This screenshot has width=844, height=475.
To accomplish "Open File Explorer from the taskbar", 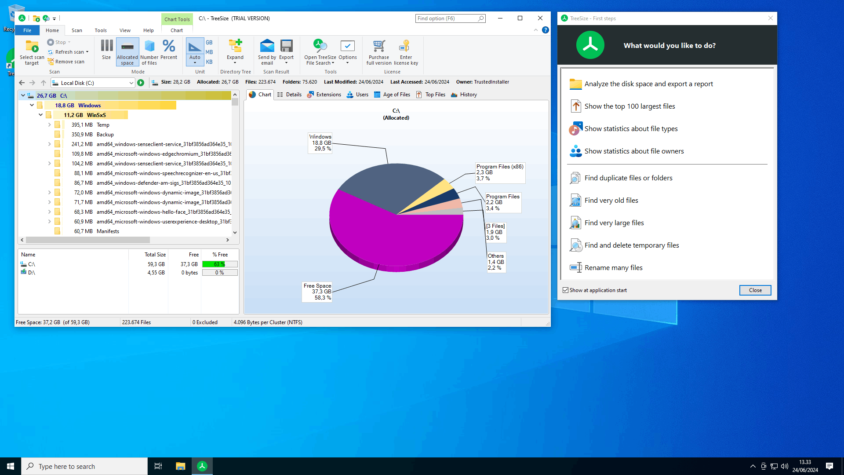I will [x=180, y=466].
